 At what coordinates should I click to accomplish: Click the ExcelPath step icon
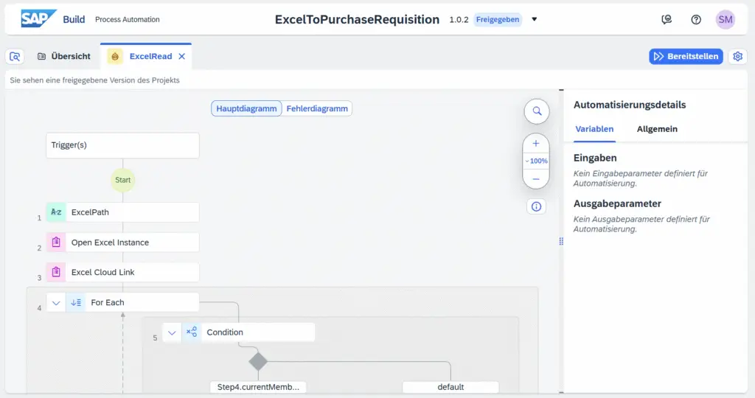tap(56, 212)
